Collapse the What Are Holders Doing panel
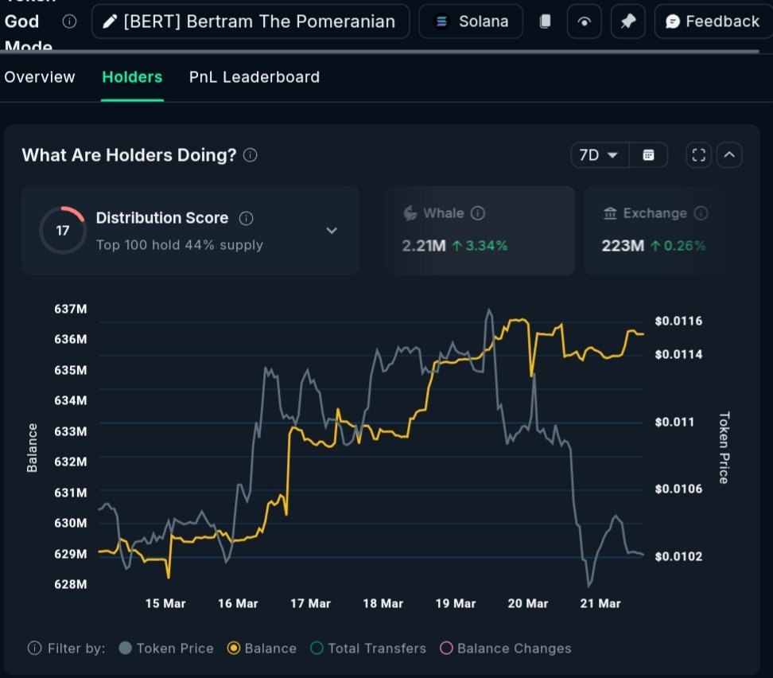Screen dimensions: 773x678 coord(729,155)
